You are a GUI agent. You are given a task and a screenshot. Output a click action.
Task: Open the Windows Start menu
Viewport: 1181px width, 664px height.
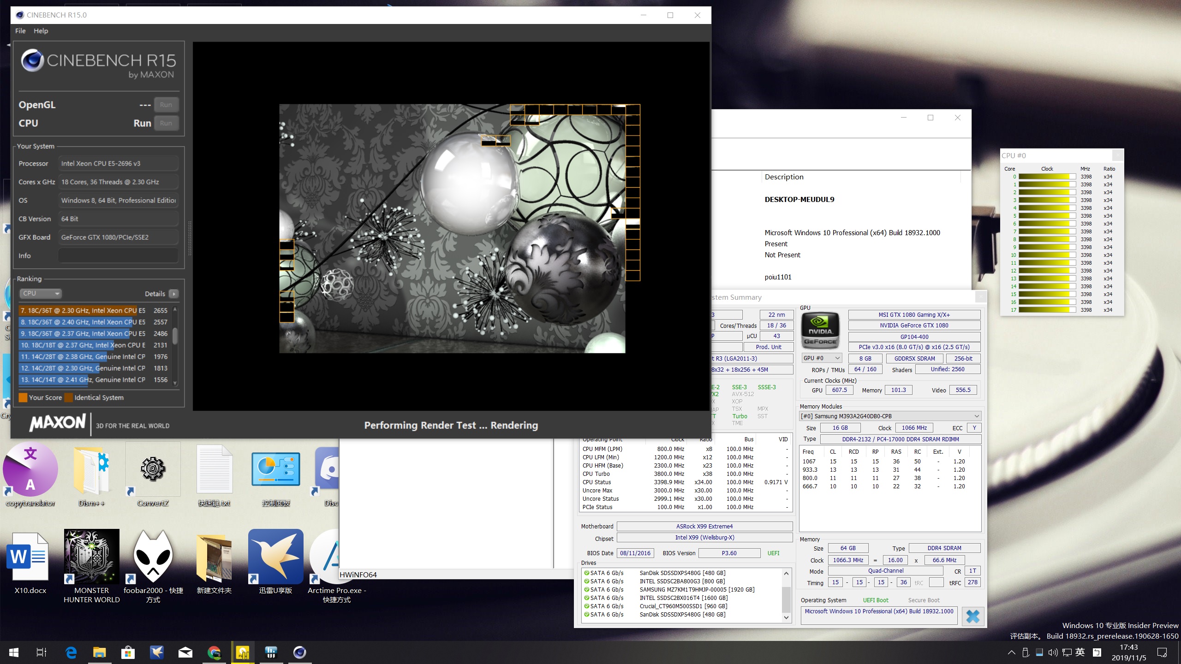coord(14,652)
